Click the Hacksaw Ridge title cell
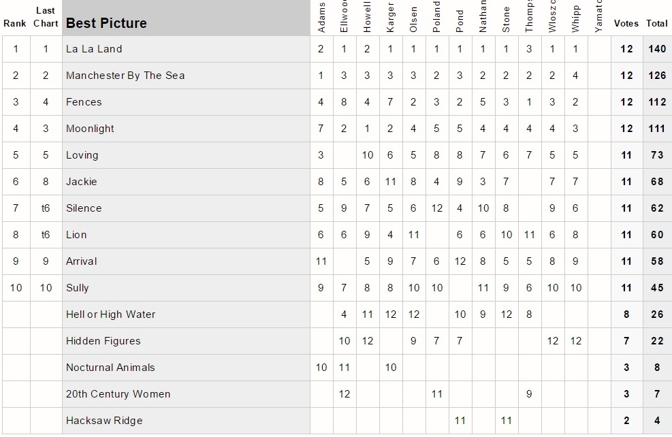 186,421
